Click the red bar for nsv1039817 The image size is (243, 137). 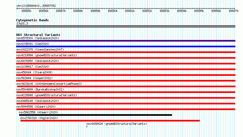coord(126,69)
